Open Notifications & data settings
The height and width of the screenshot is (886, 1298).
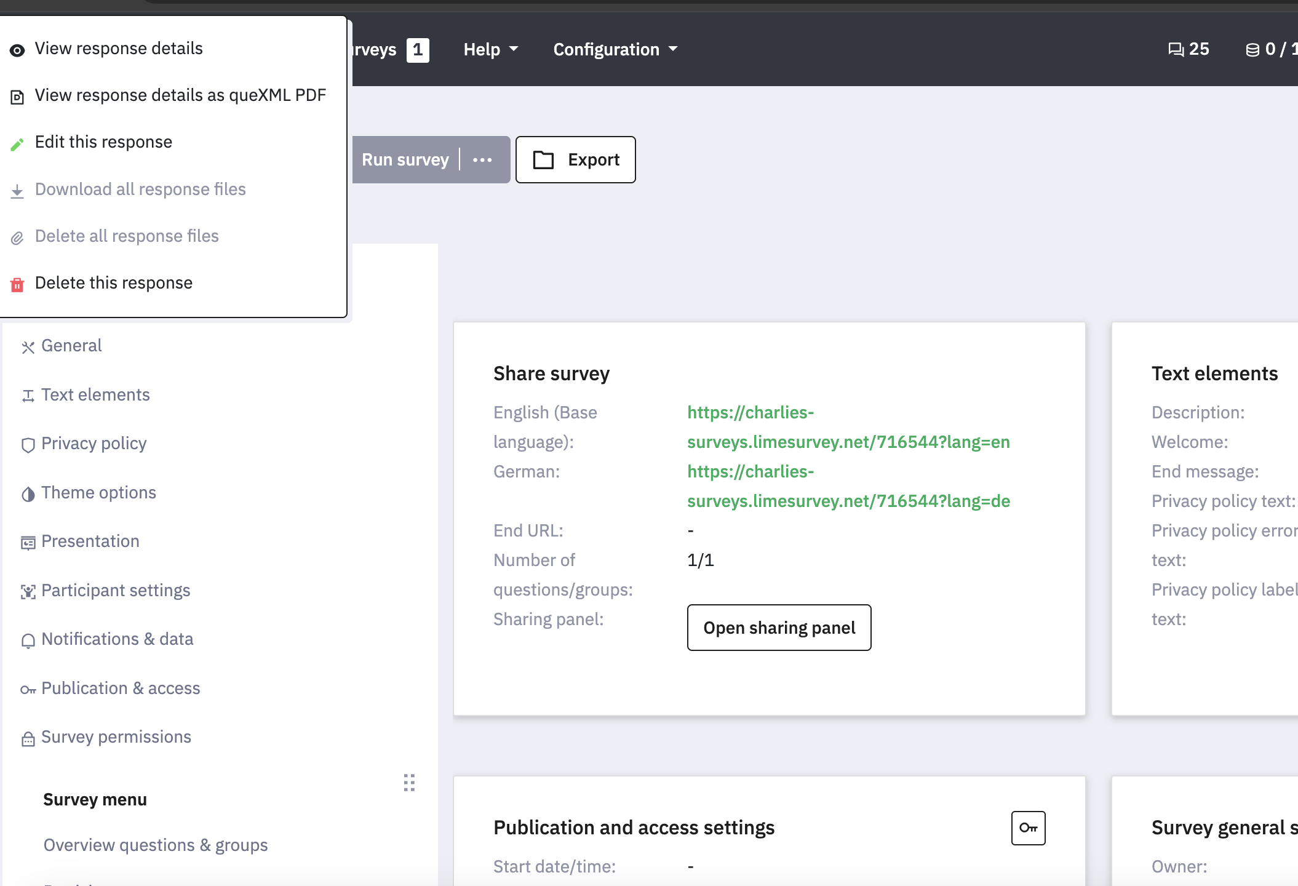(x=117, y=639)
